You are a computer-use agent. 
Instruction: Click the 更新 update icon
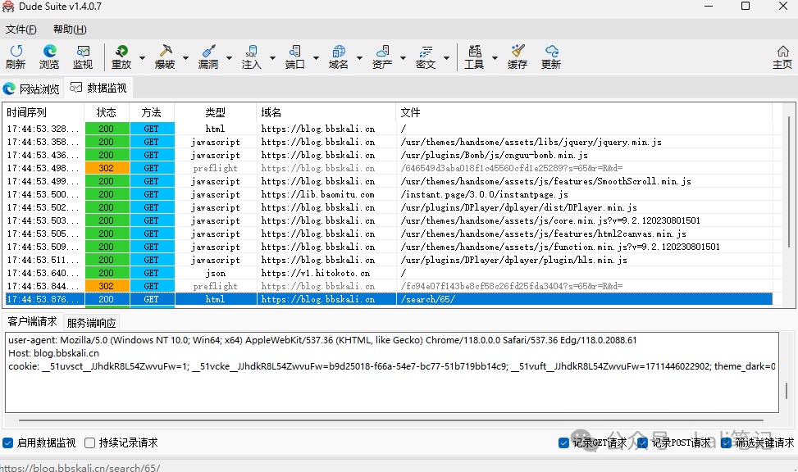click(551, 57)
